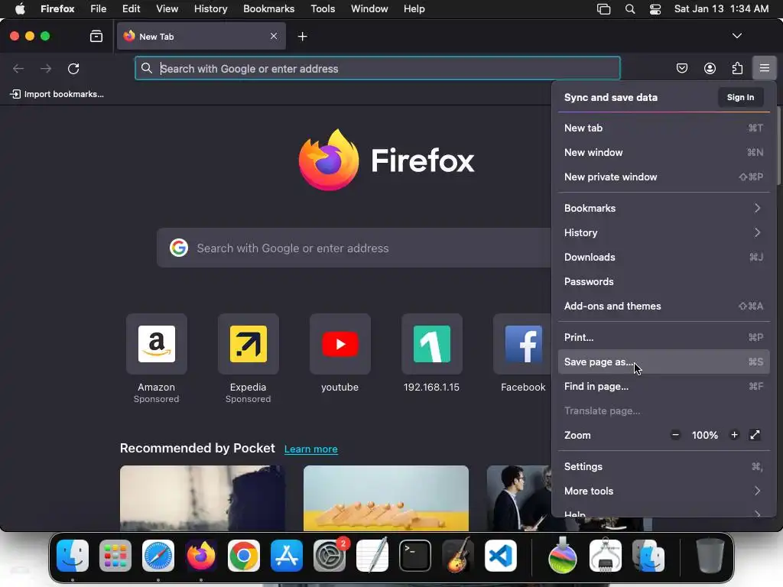
Task: Open the View menu in menu bar
Action: click(x=167, y=8)
